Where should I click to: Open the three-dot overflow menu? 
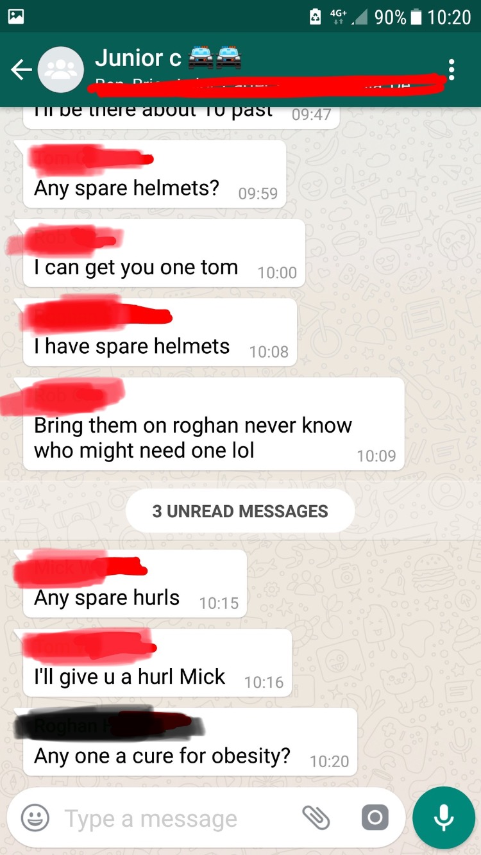coord(451,69)
